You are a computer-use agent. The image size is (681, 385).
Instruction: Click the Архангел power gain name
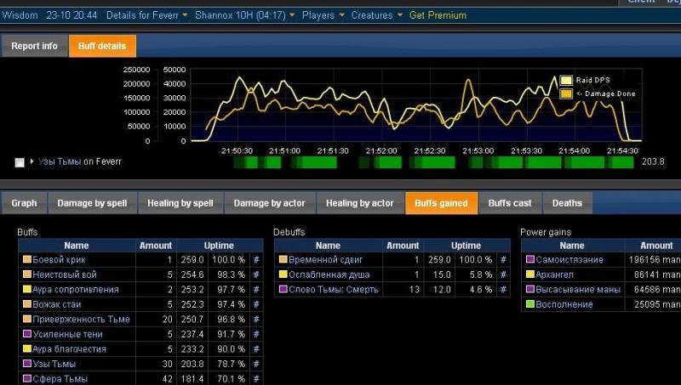(x=555, y=275)
